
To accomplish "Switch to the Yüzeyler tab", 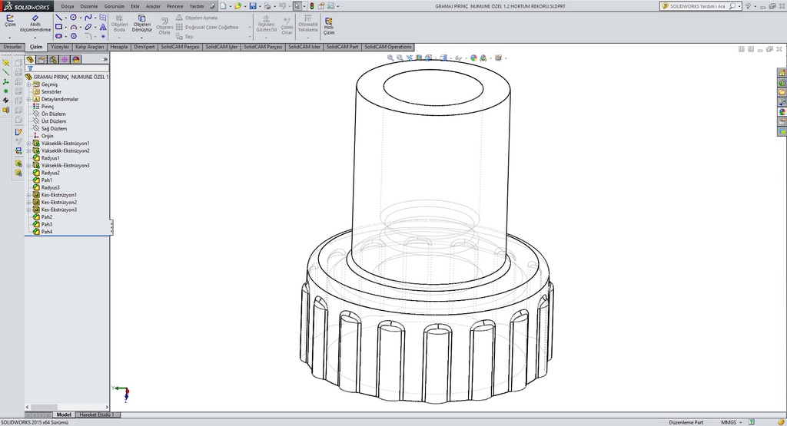I will tap(60, 47).
